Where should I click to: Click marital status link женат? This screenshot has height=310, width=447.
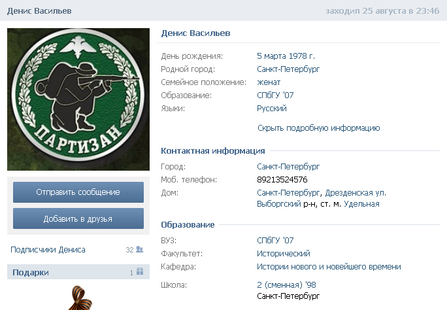pos(268,82)
